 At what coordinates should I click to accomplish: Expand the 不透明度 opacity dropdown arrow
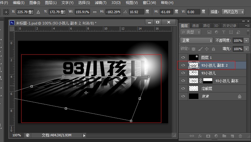coord(247,41)
